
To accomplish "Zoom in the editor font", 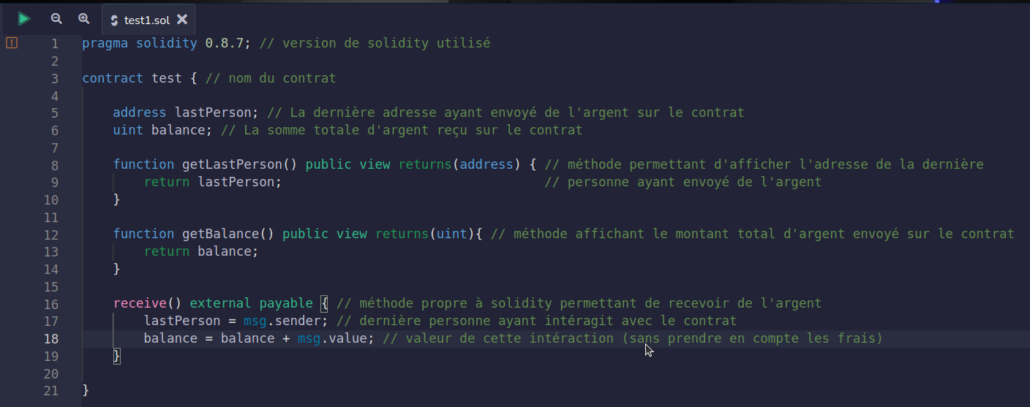I will pyautogui.click(x=84, y=19).
